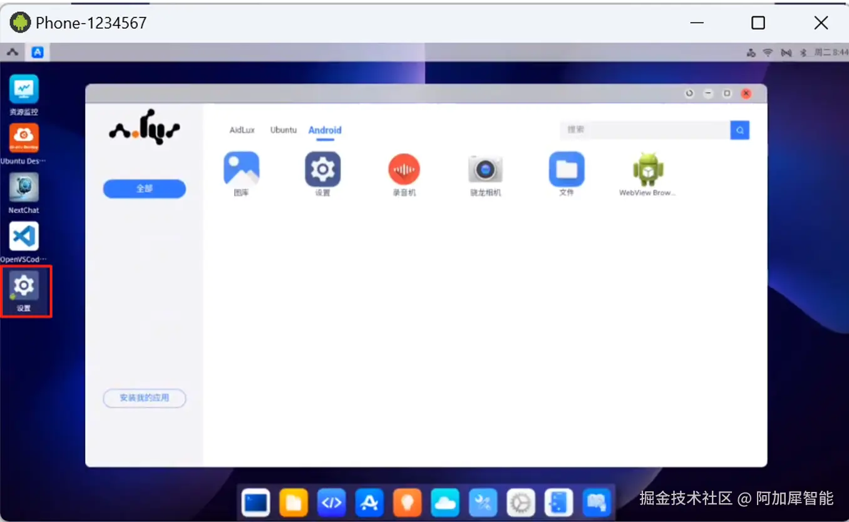Launch the 录音机 recorder app
This screenshot has width=849, height=522.
404,169
